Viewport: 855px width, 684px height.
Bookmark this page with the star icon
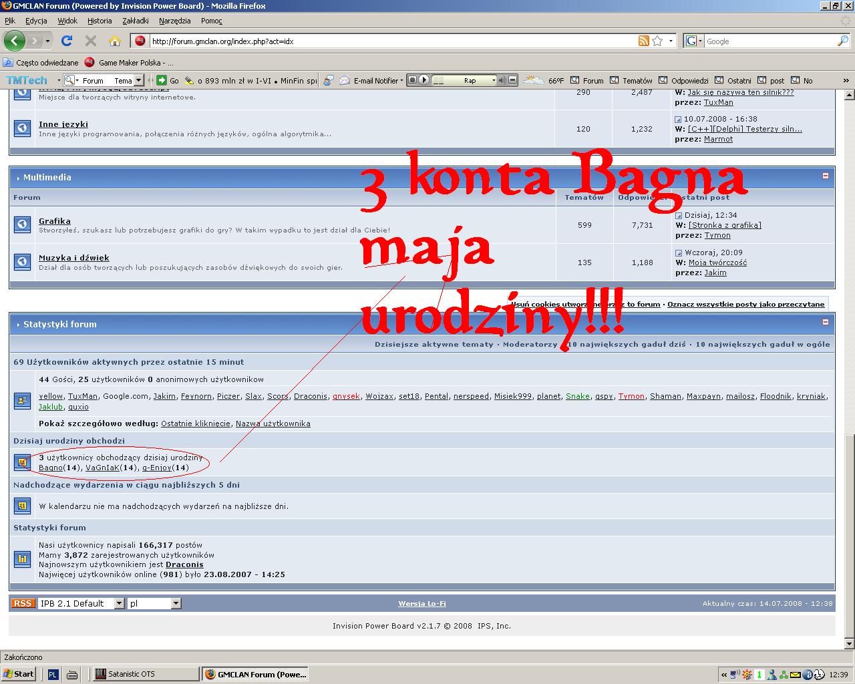[x=658, y=41]
